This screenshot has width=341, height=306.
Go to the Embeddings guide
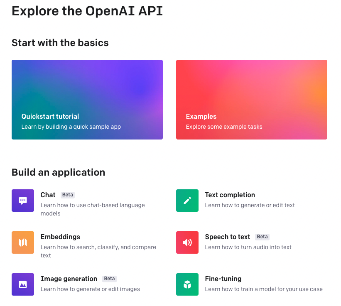click(x=60, y=237)
